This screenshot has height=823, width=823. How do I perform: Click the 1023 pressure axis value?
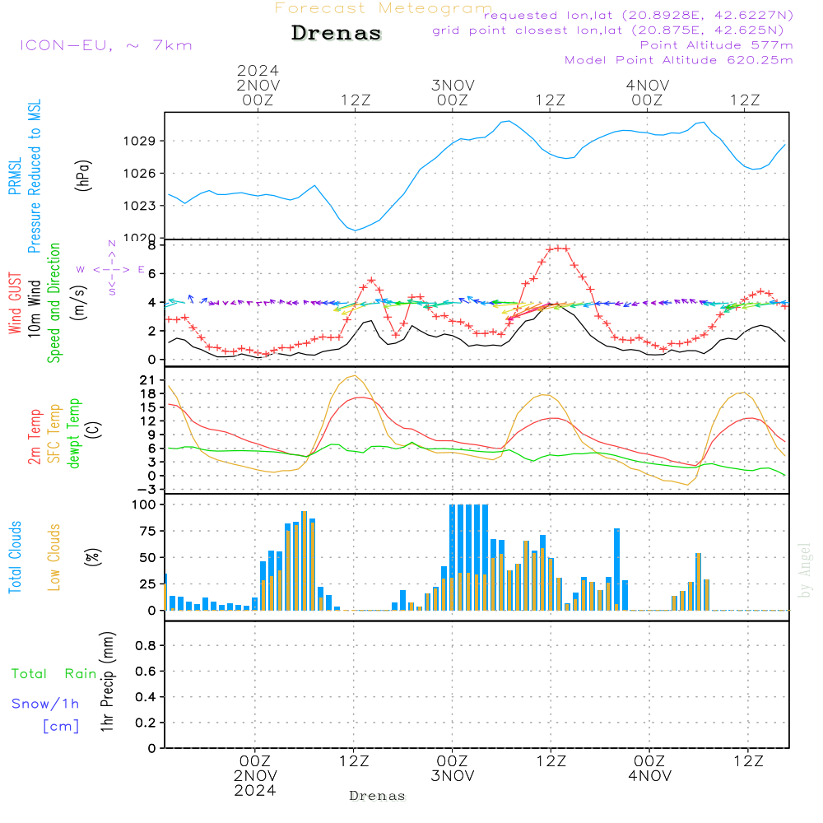pos(139,206)
